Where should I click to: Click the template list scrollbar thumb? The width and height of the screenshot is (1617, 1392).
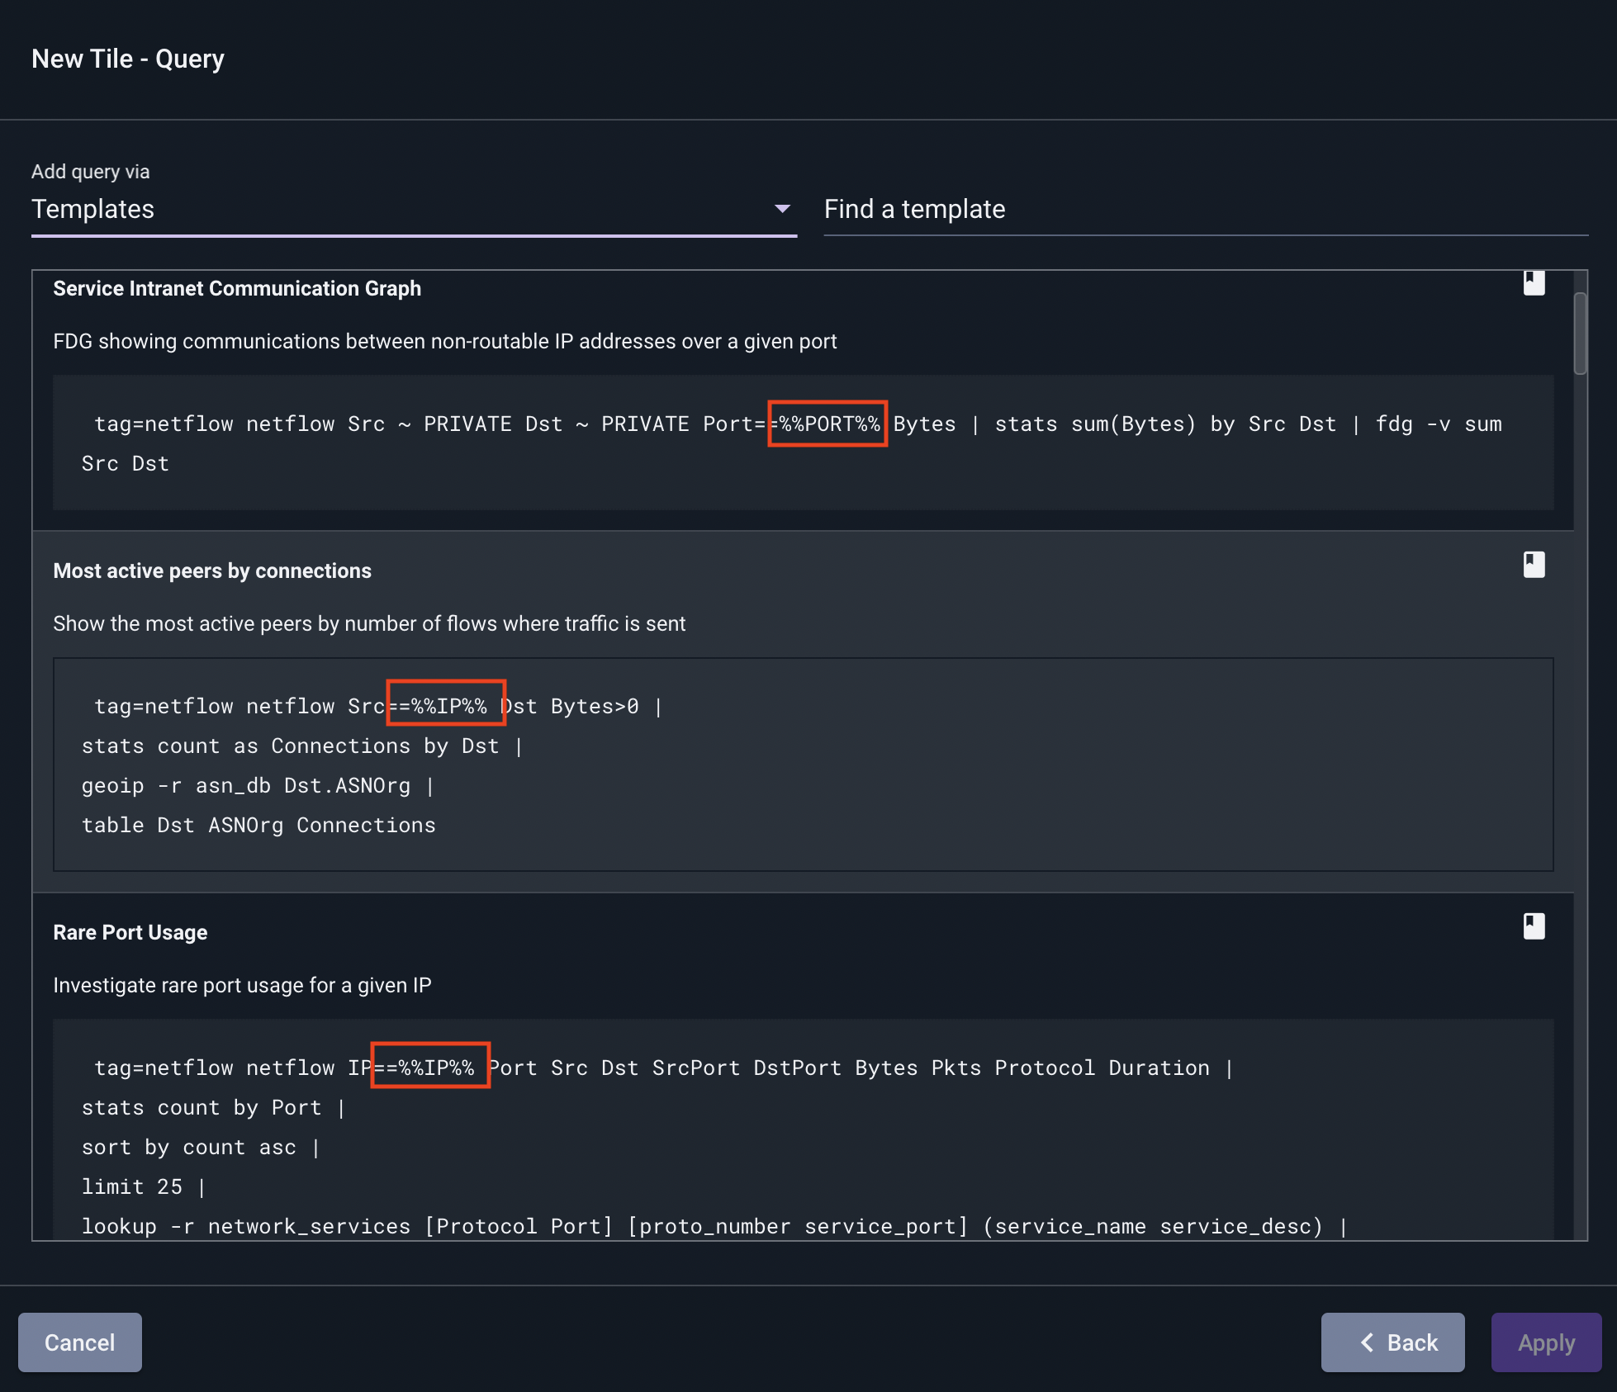(x=1580, y=334)
